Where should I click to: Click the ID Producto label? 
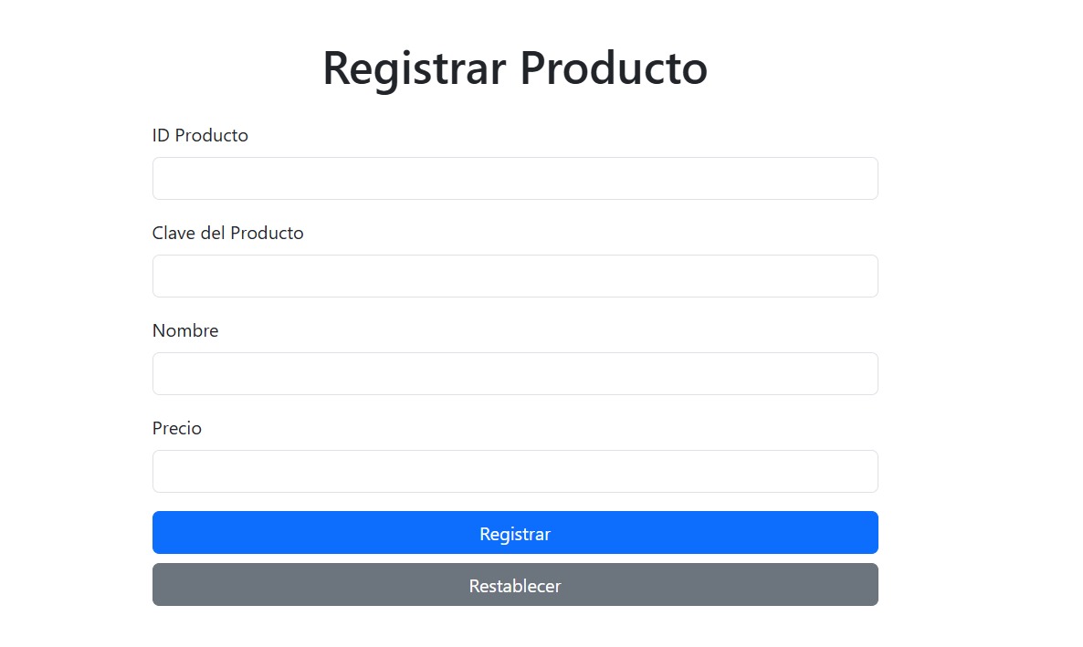pyautogui.click(x=200, y=135)
